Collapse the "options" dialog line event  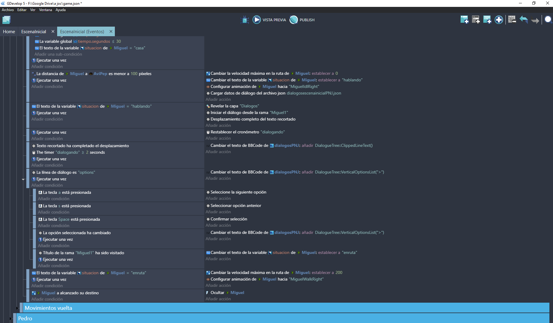coord(23,179)
